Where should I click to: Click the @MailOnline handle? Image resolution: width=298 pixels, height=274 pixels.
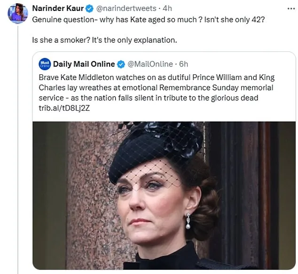click(x=149, y=64)
